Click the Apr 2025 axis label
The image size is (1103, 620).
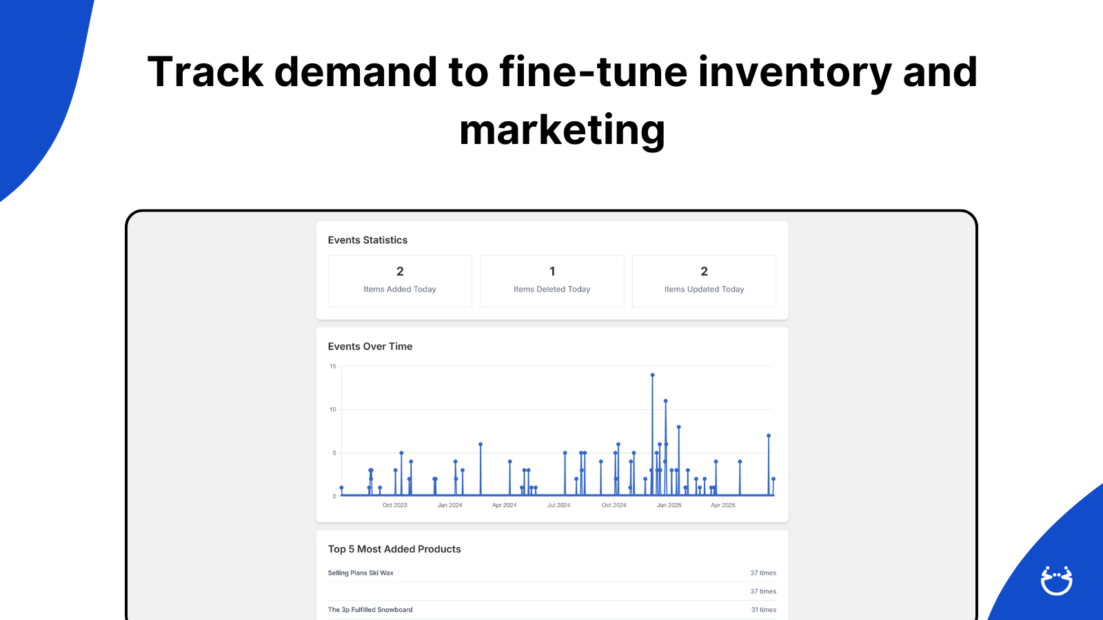pyautogui.click(x=723, y=505)
